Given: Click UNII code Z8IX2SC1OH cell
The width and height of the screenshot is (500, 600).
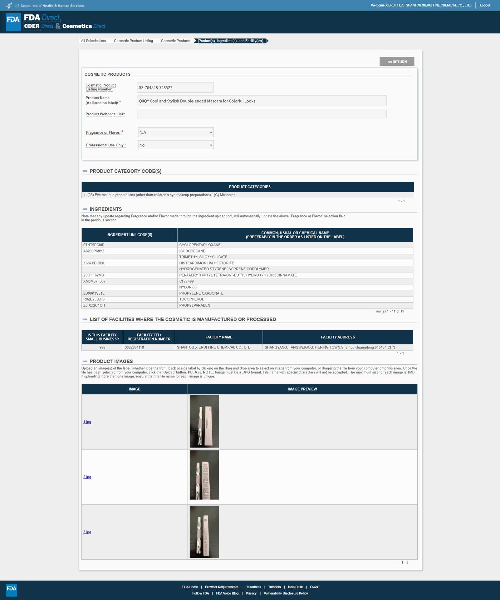Looking at the screenshot, I should click(130, 305).
